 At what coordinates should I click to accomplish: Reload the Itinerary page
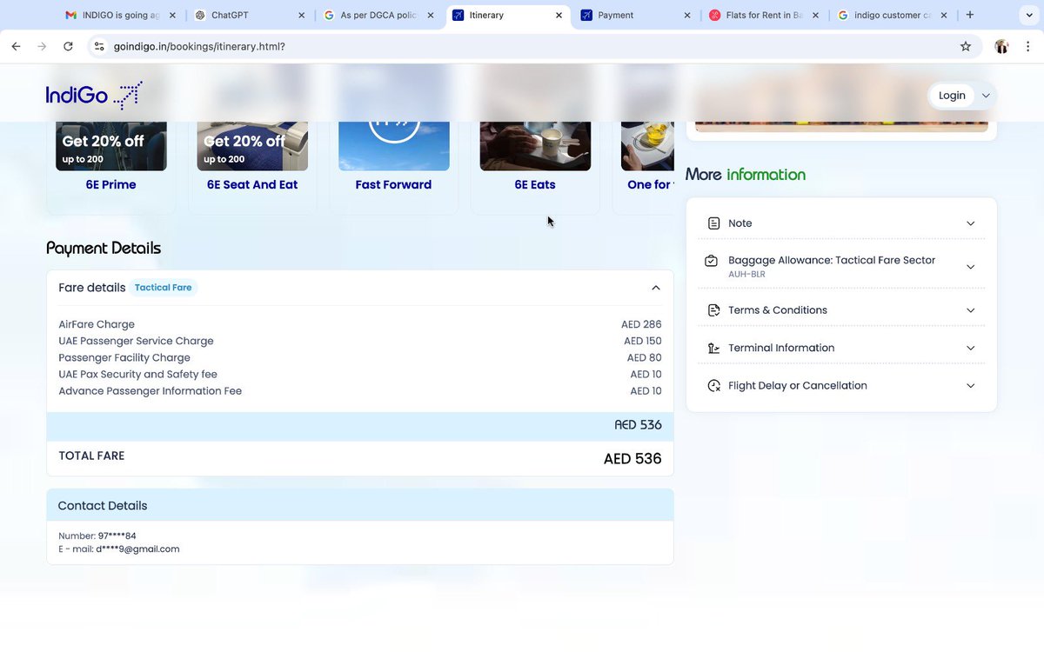click(x=68, y=46)
